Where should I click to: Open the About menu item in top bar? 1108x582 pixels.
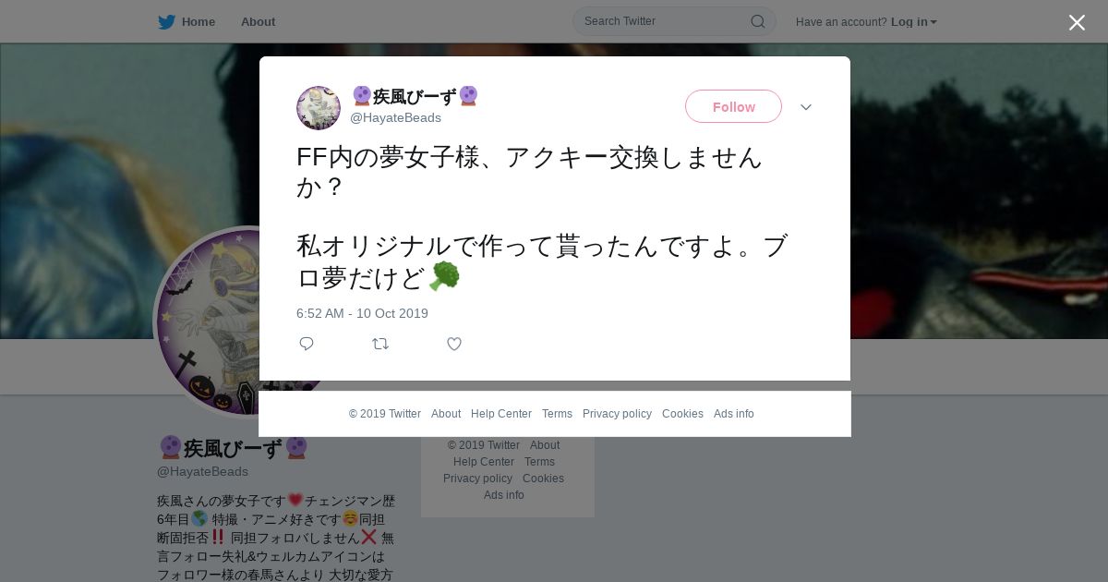coord(258,22)
